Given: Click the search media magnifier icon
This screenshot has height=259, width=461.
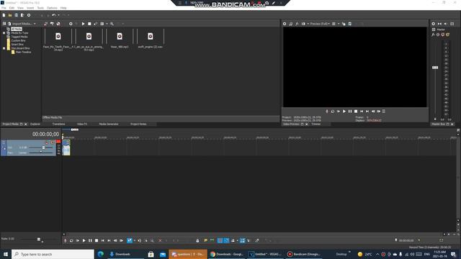Looking at the screenshot, I should tap(112, 24).
